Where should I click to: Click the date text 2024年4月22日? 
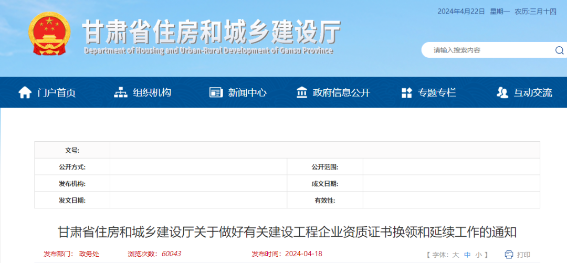[461, 12]
